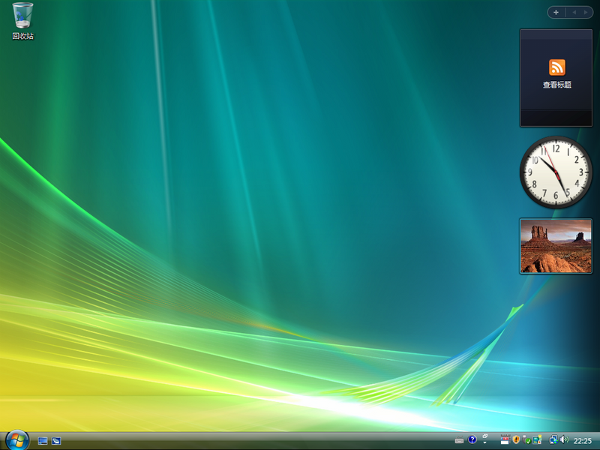Click the language bar restore icon
600x450 pixels.
click(484, 436)
